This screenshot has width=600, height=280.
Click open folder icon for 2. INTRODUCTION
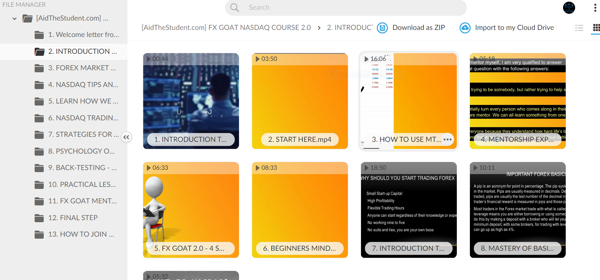[39, 51]
